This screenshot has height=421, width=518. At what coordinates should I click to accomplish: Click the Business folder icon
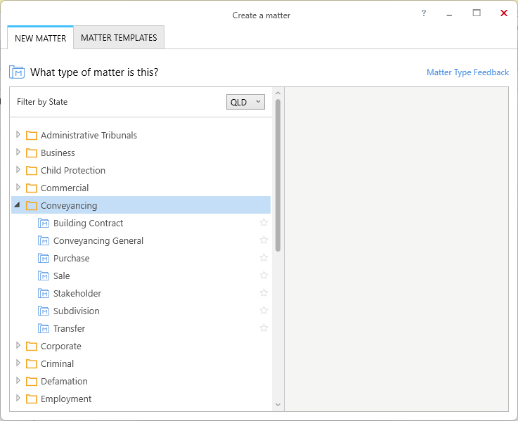tap(32, 153)
